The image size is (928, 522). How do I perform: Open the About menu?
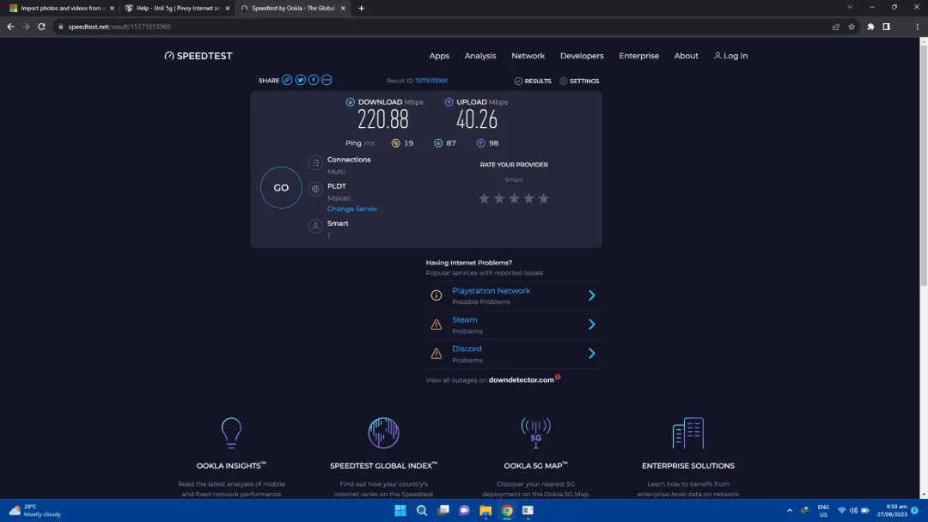pos(686,56)
